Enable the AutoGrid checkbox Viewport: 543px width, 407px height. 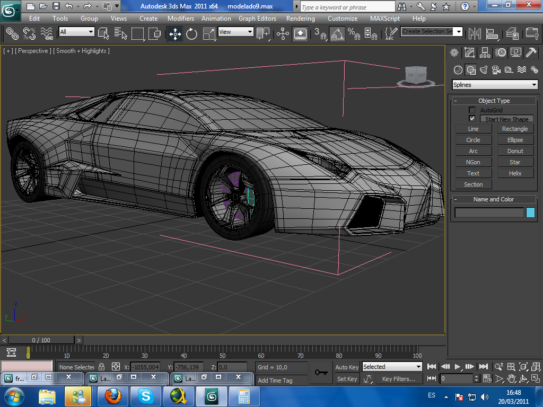472,110
